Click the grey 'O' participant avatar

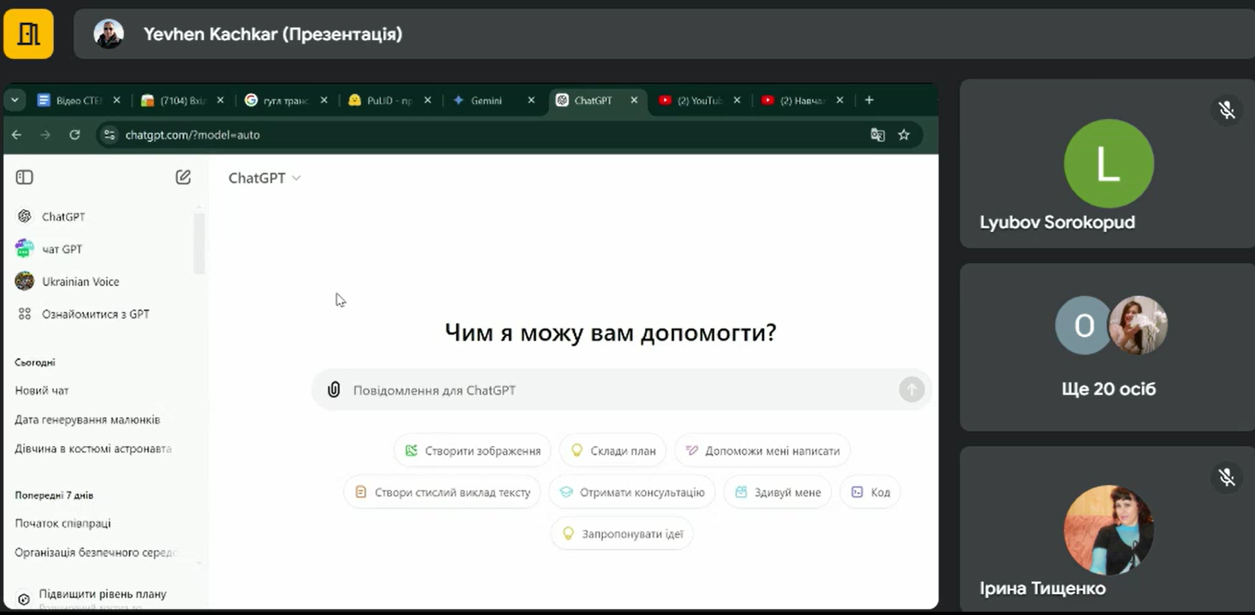tap(1083, 325)
